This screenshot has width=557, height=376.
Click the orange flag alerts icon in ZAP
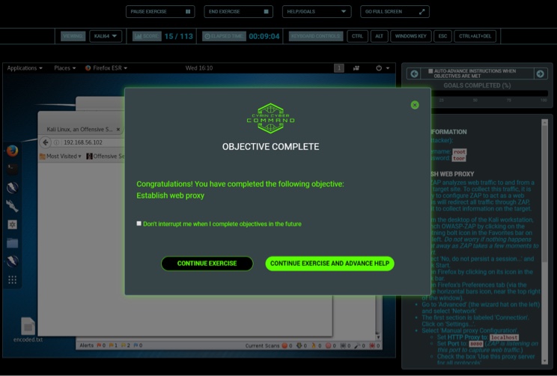coord(112,345)
